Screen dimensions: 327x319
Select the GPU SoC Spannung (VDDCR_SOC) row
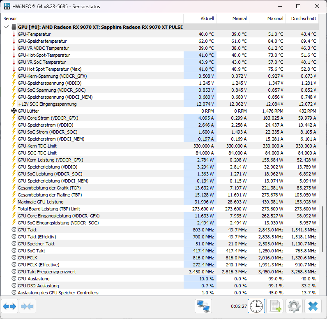[165, 90]
